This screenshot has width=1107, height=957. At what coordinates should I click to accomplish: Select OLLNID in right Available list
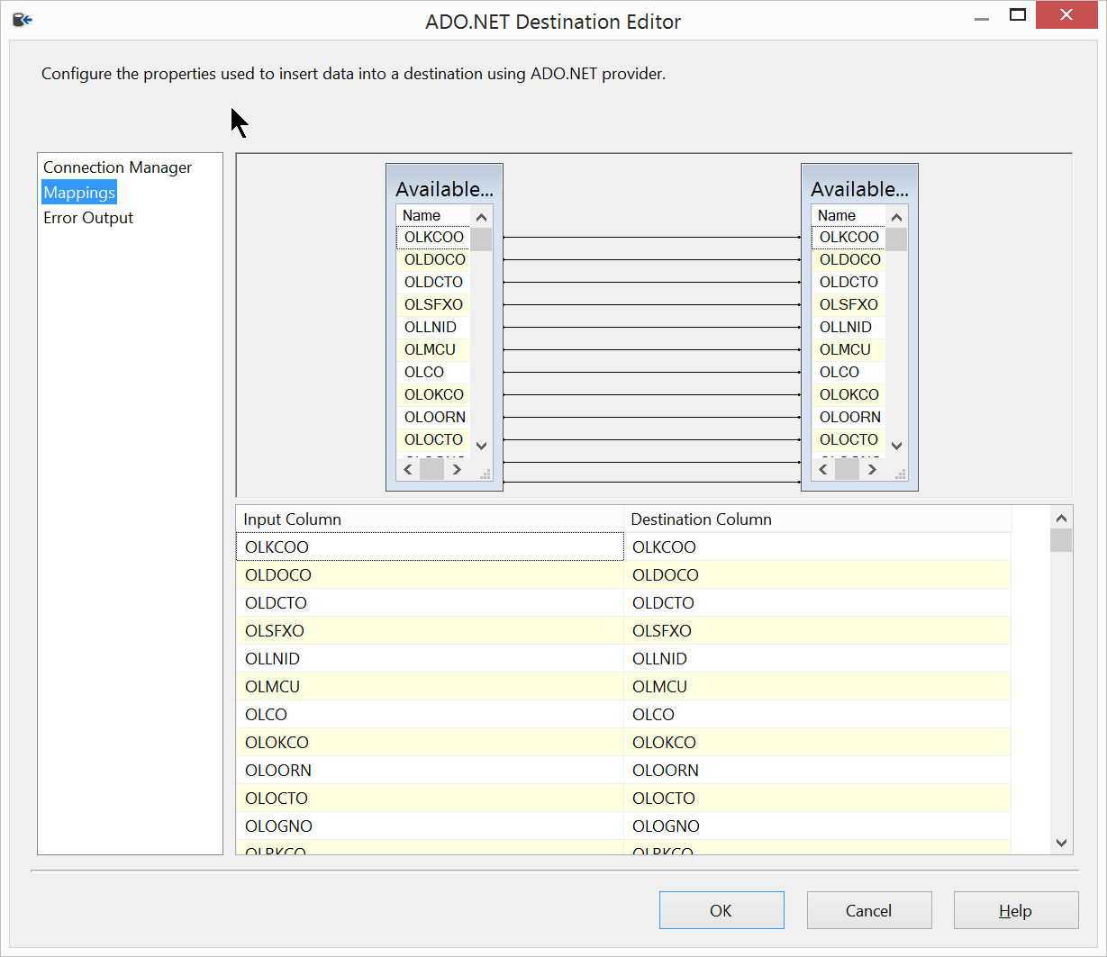point(848,328)
